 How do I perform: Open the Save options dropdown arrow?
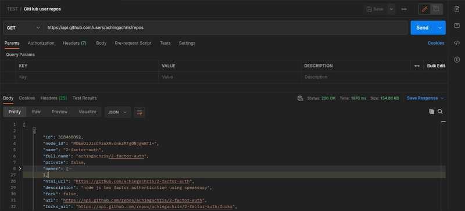click(x=391, y=9)
